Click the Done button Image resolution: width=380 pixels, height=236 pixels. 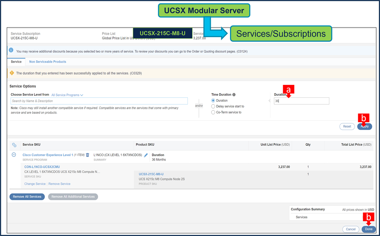coord(369,229)
